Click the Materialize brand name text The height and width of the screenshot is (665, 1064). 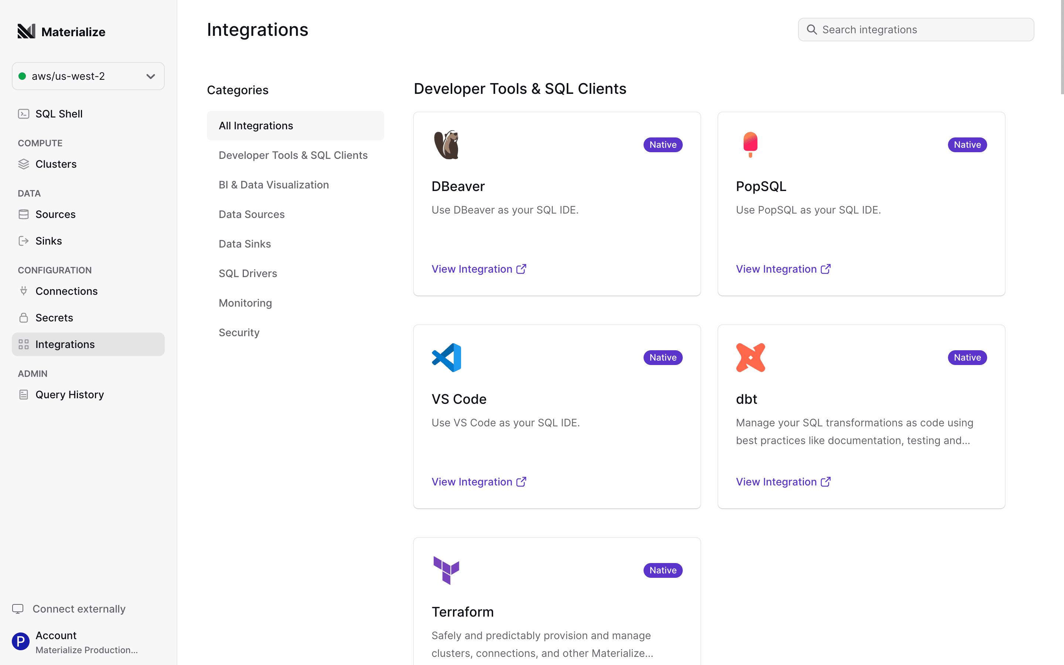[x=74, y=32]
